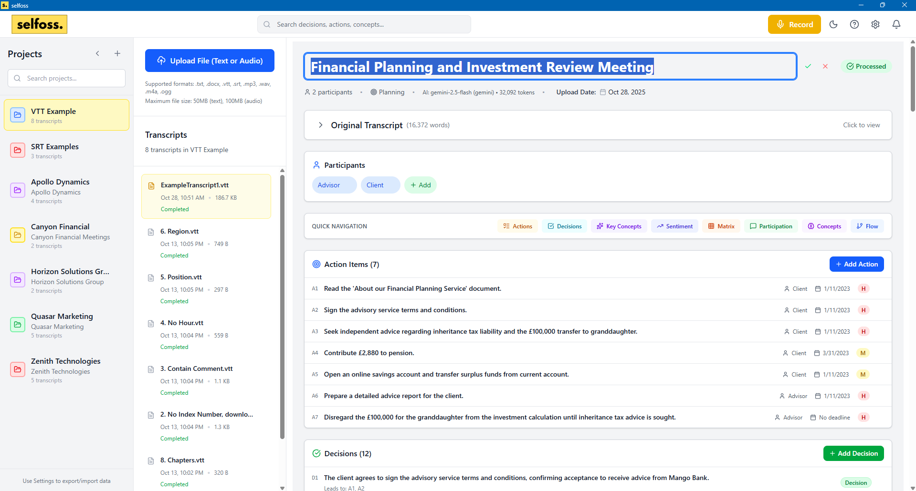The image size is (916, 491).
Task: Click Use Settings to export/import data
Action: 66,481
